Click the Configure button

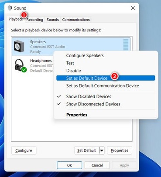(24, 150)
